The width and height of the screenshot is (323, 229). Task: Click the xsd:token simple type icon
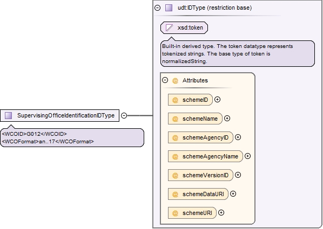pos(169,28)
